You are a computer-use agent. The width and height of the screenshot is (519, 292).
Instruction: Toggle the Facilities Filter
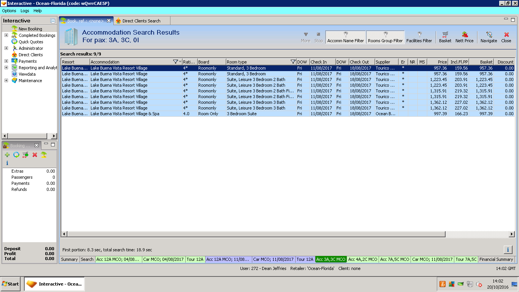point(419,37)
